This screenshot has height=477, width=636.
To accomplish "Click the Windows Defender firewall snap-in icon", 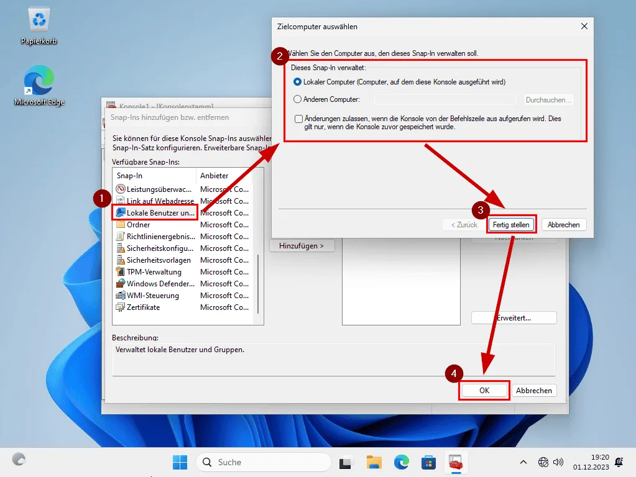I will click(x=121, y=284).
